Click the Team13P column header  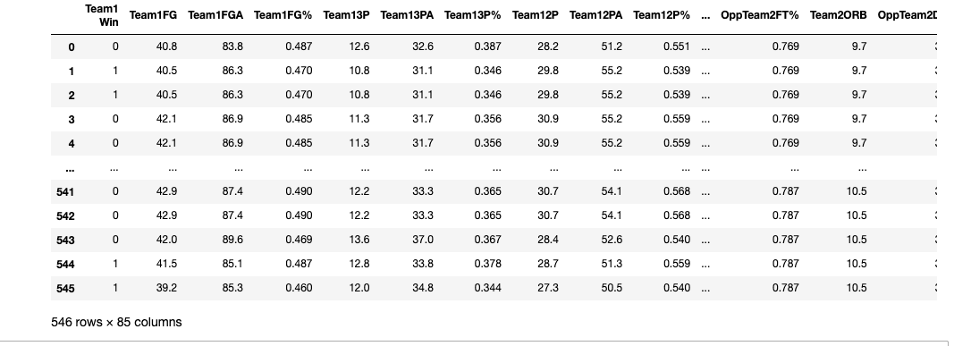346,15
